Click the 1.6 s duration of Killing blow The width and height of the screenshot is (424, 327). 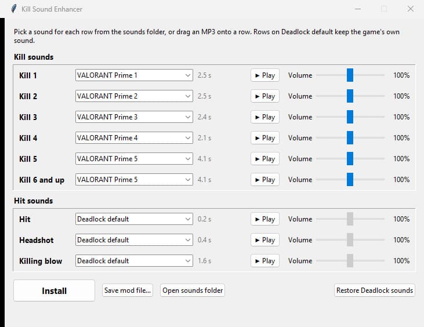pyautogui.click(x=204, y=261)
